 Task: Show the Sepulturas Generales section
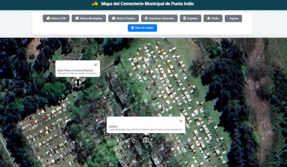coord(159,19)
